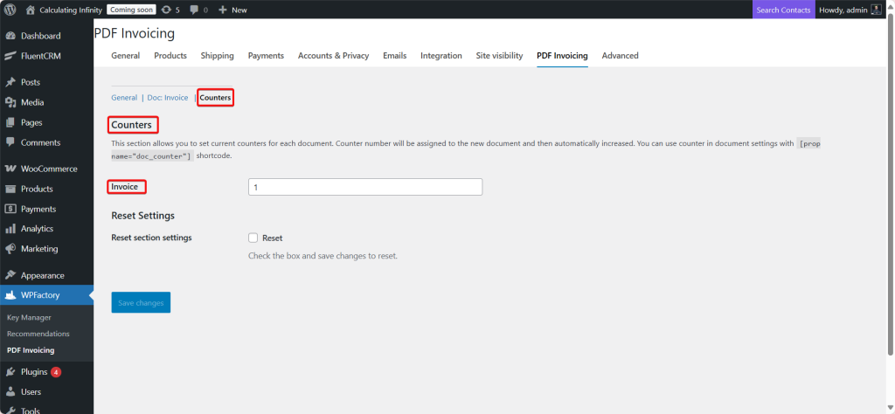Click the WooCommerce icon in the sidebar

click(x=10, y=169)
